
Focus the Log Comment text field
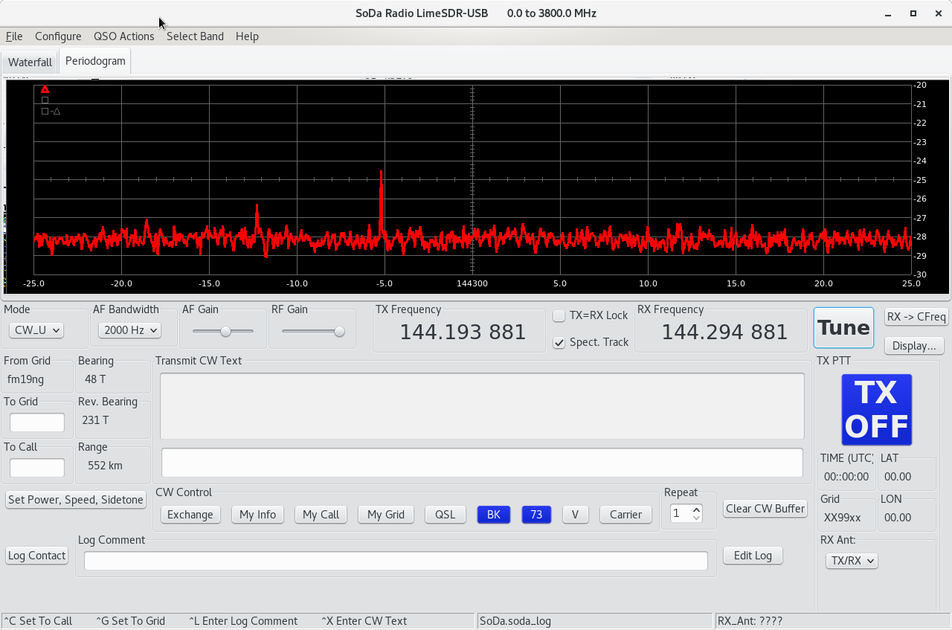point(396,561)
